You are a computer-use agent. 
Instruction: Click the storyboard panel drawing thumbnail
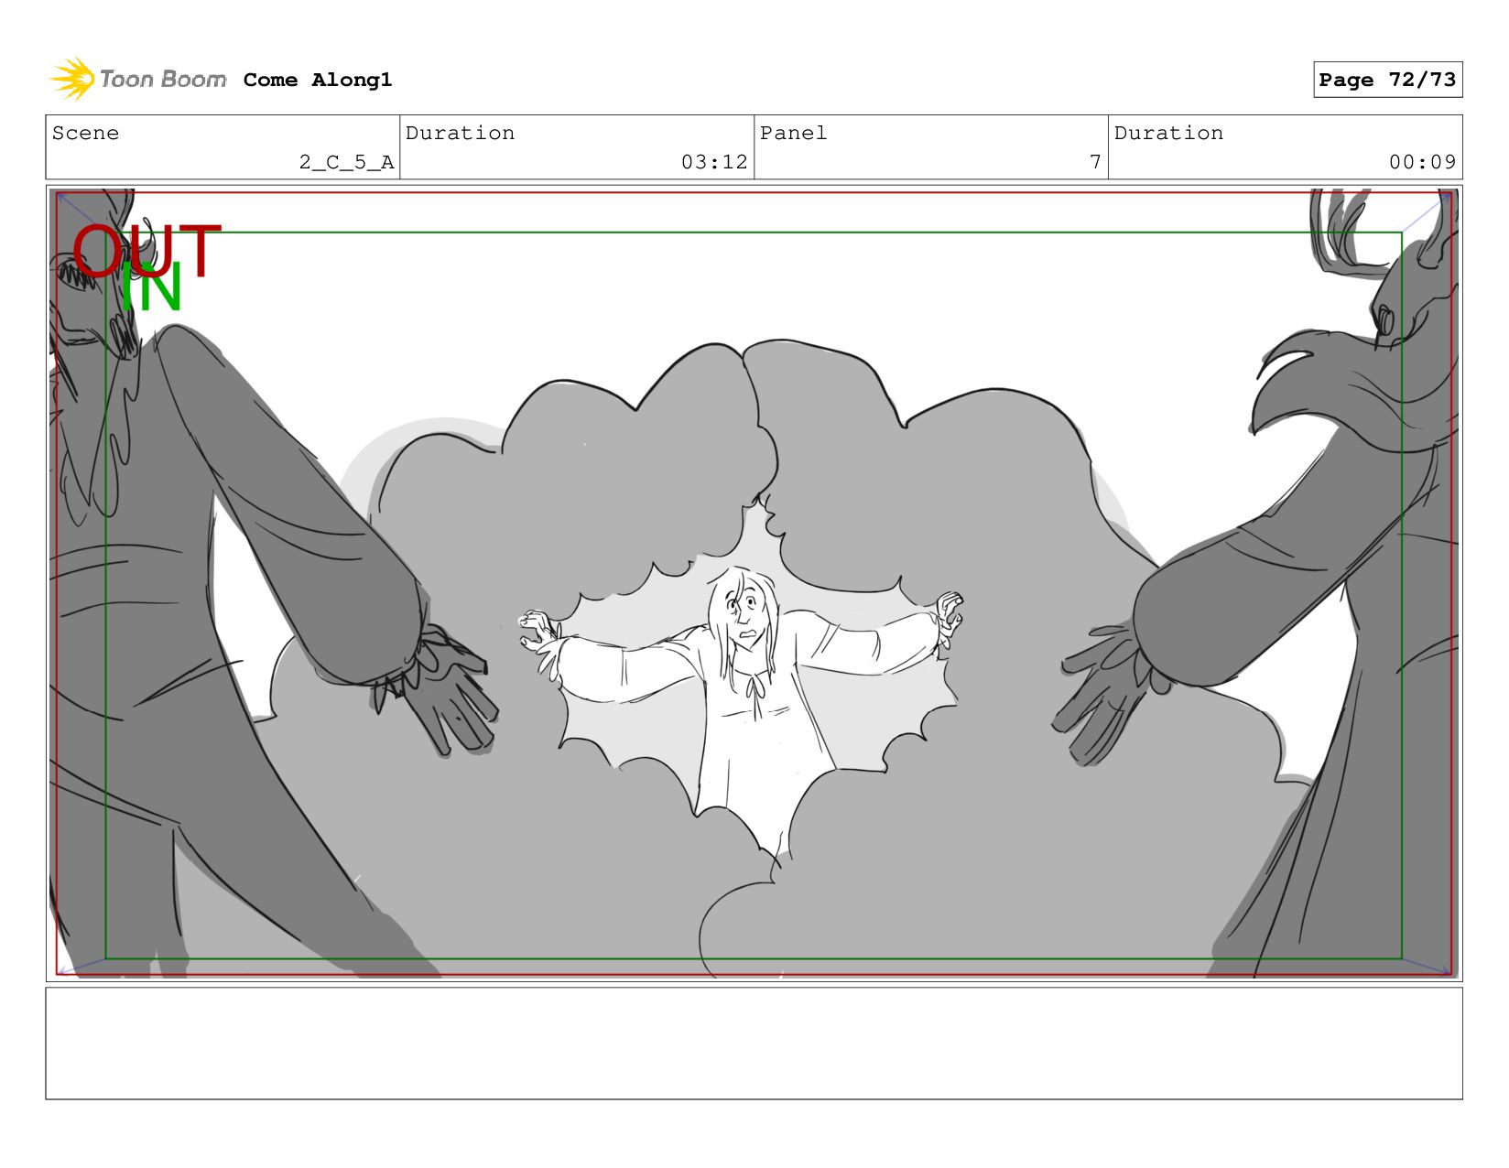(754, 583)
